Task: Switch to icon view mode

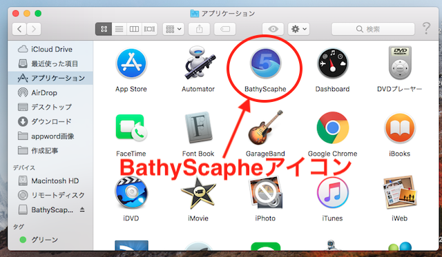Action: (x=104, y=29)
